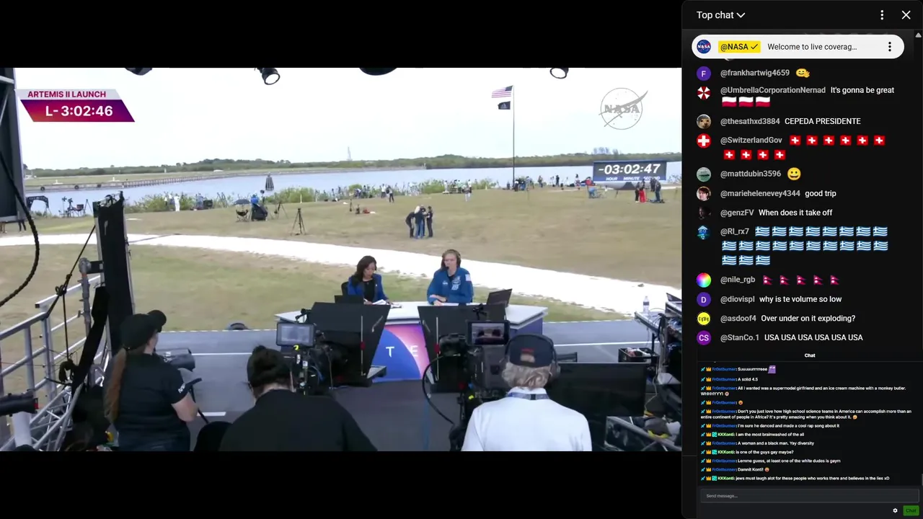Focus the 'Send message...' input field
The image size is (923, 519).
809,496
